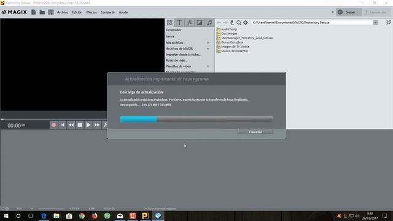Open the notification center icon
393x221 pixels.
point(385,215)
